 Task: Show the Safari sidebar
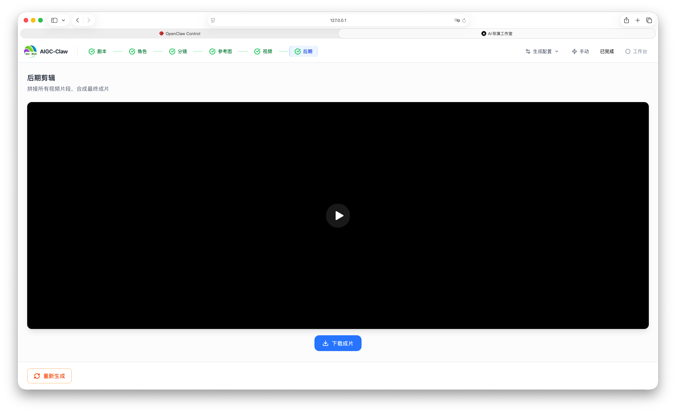[54, 20]
